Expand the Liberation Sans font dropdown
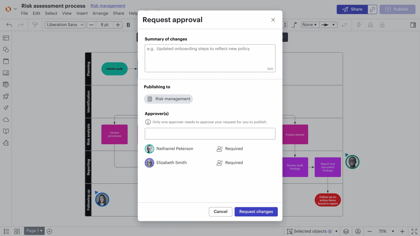Screen dimensions: 420x236 tap(65, 25)
